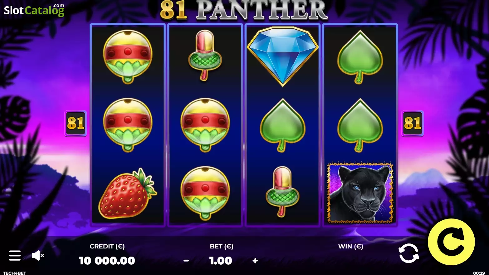Click the right 81 ways badge
This screenshot has width=489, height=275.
click(413, 123)
